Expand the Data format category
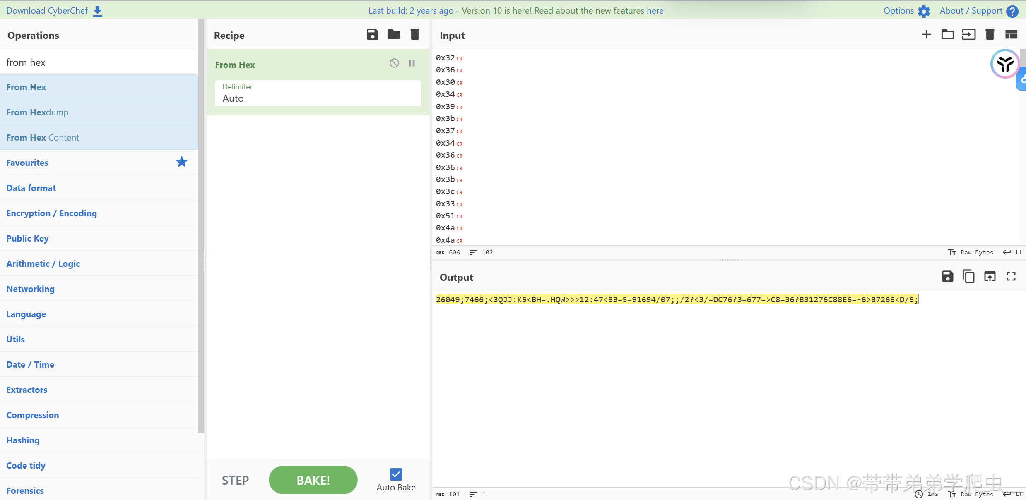The image size is (1026, 500). click(99, 188)
